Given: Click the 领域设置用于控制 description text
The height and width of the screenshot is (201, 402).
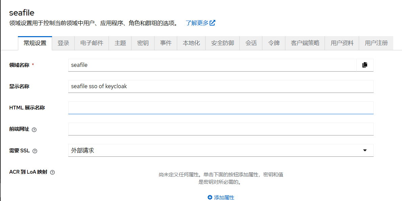Looking at the screenshot, I should coord(94,23).
